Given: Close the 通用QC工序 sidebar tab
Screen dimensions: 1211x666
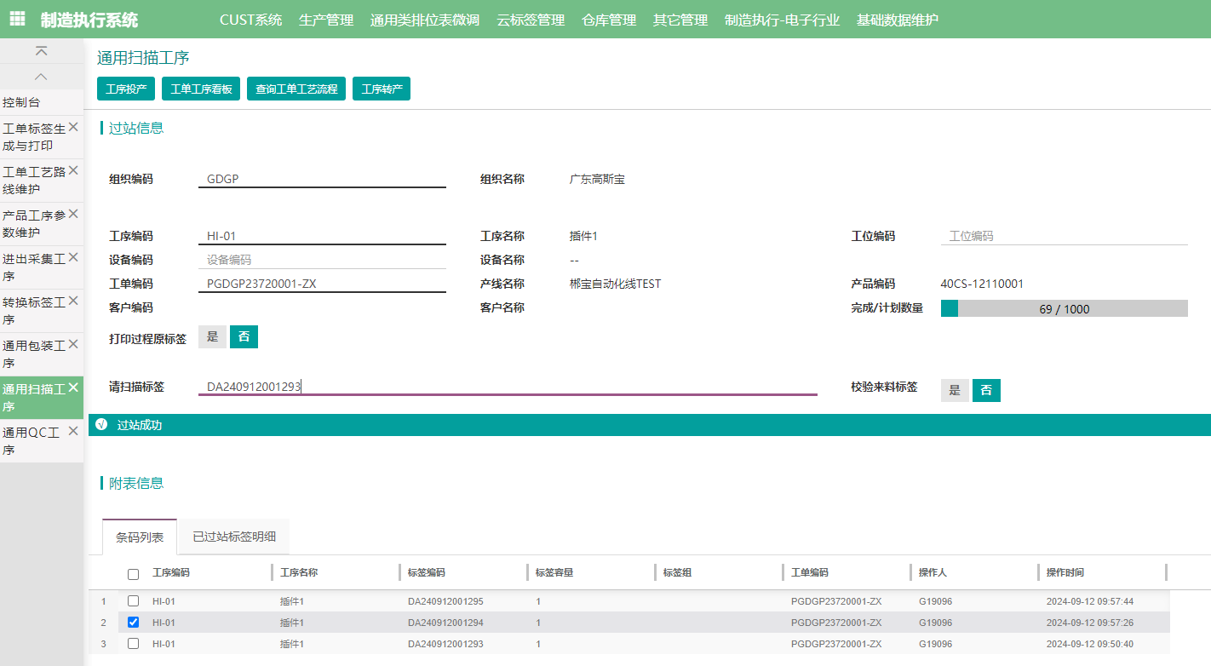Looking at the screenshot, I should click(x=73, y=431).
